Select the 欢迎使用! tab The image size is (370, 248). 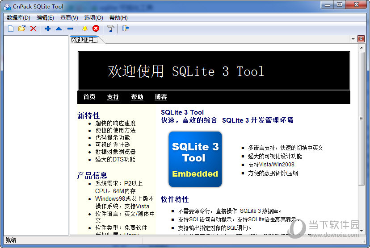[x=84, y=40]
